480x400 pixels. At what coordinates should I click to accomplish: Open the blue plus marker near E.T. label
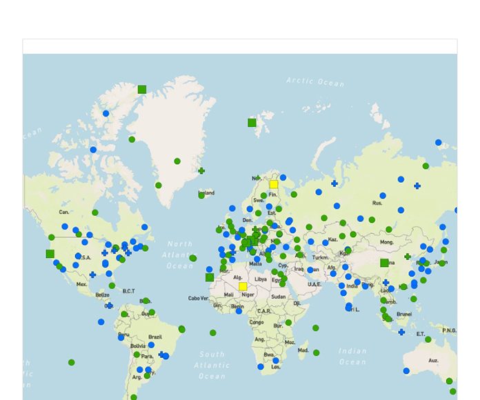401,332
